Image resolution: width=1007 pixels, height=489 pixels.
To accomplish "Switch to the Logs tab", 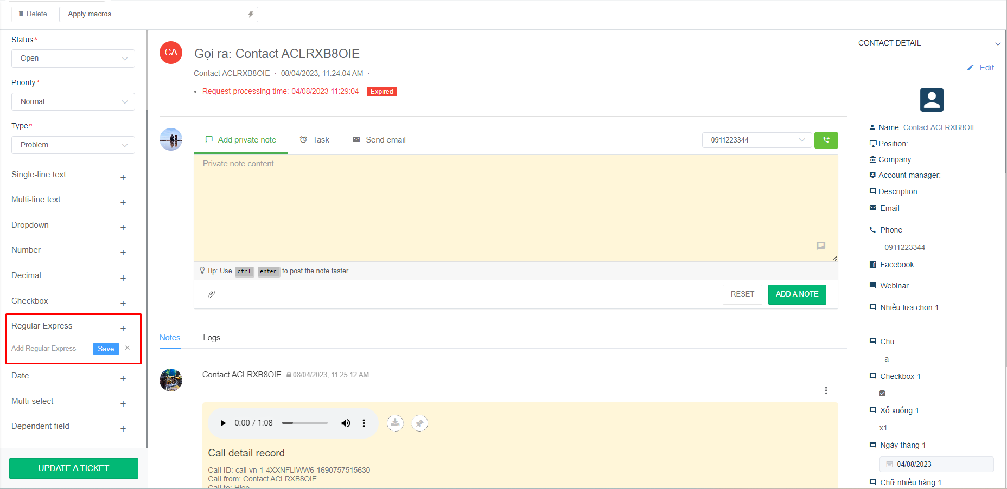I will pyautogui.click(x=212, y=338).
